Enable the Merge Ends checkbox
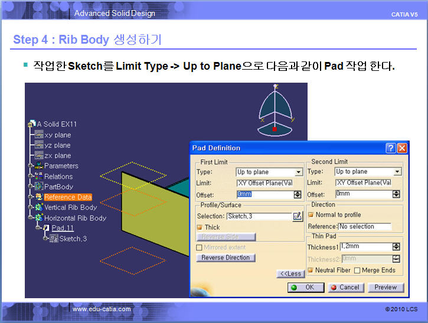The width and height of the screenshot is (428, 323). 357,270
